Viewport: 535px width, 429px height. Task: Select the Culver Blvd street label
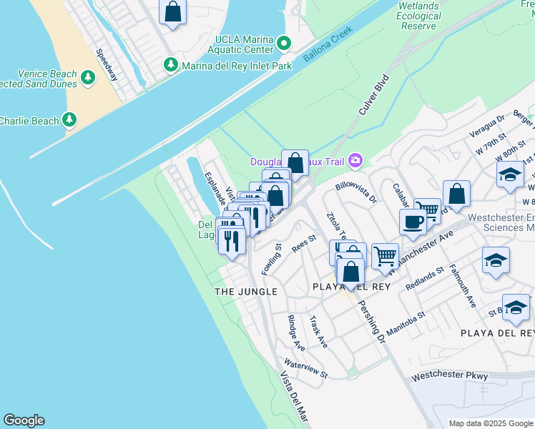[x=374, y=94]
